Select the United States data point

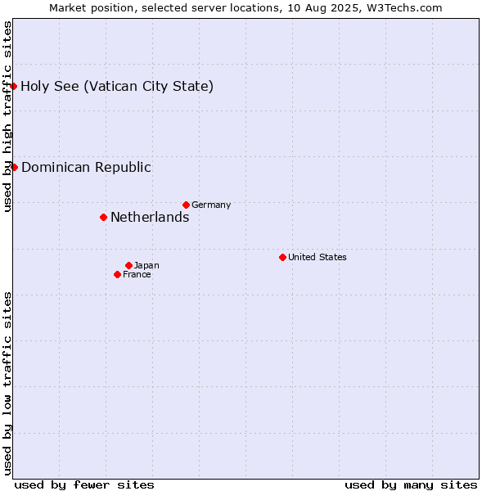point(283,258)
